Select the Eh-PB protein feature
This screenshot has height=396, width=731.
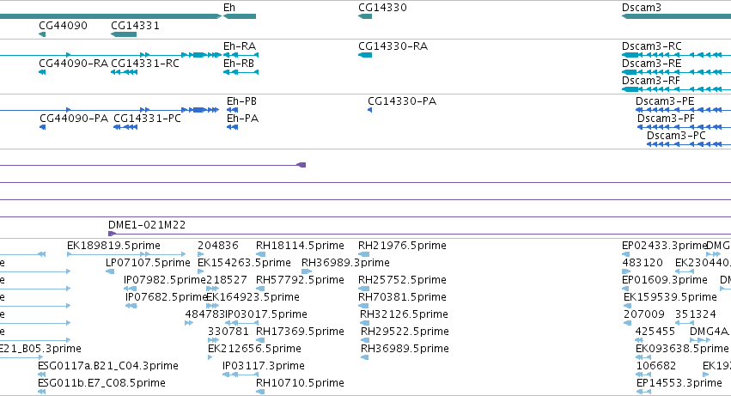(x=232, y=110)
